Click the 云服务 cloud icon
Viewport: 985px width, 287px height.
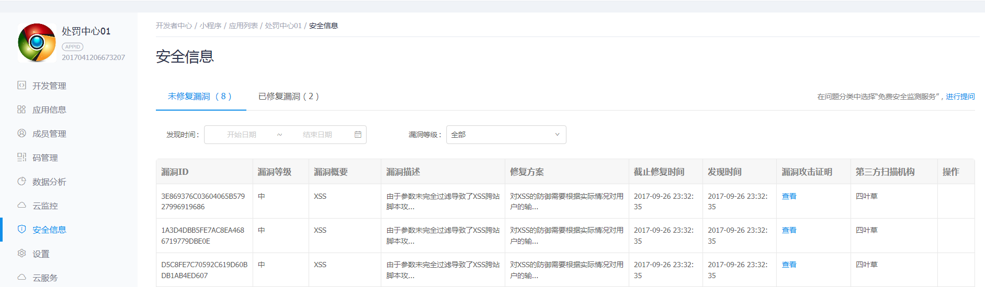[x=21, y=277]
